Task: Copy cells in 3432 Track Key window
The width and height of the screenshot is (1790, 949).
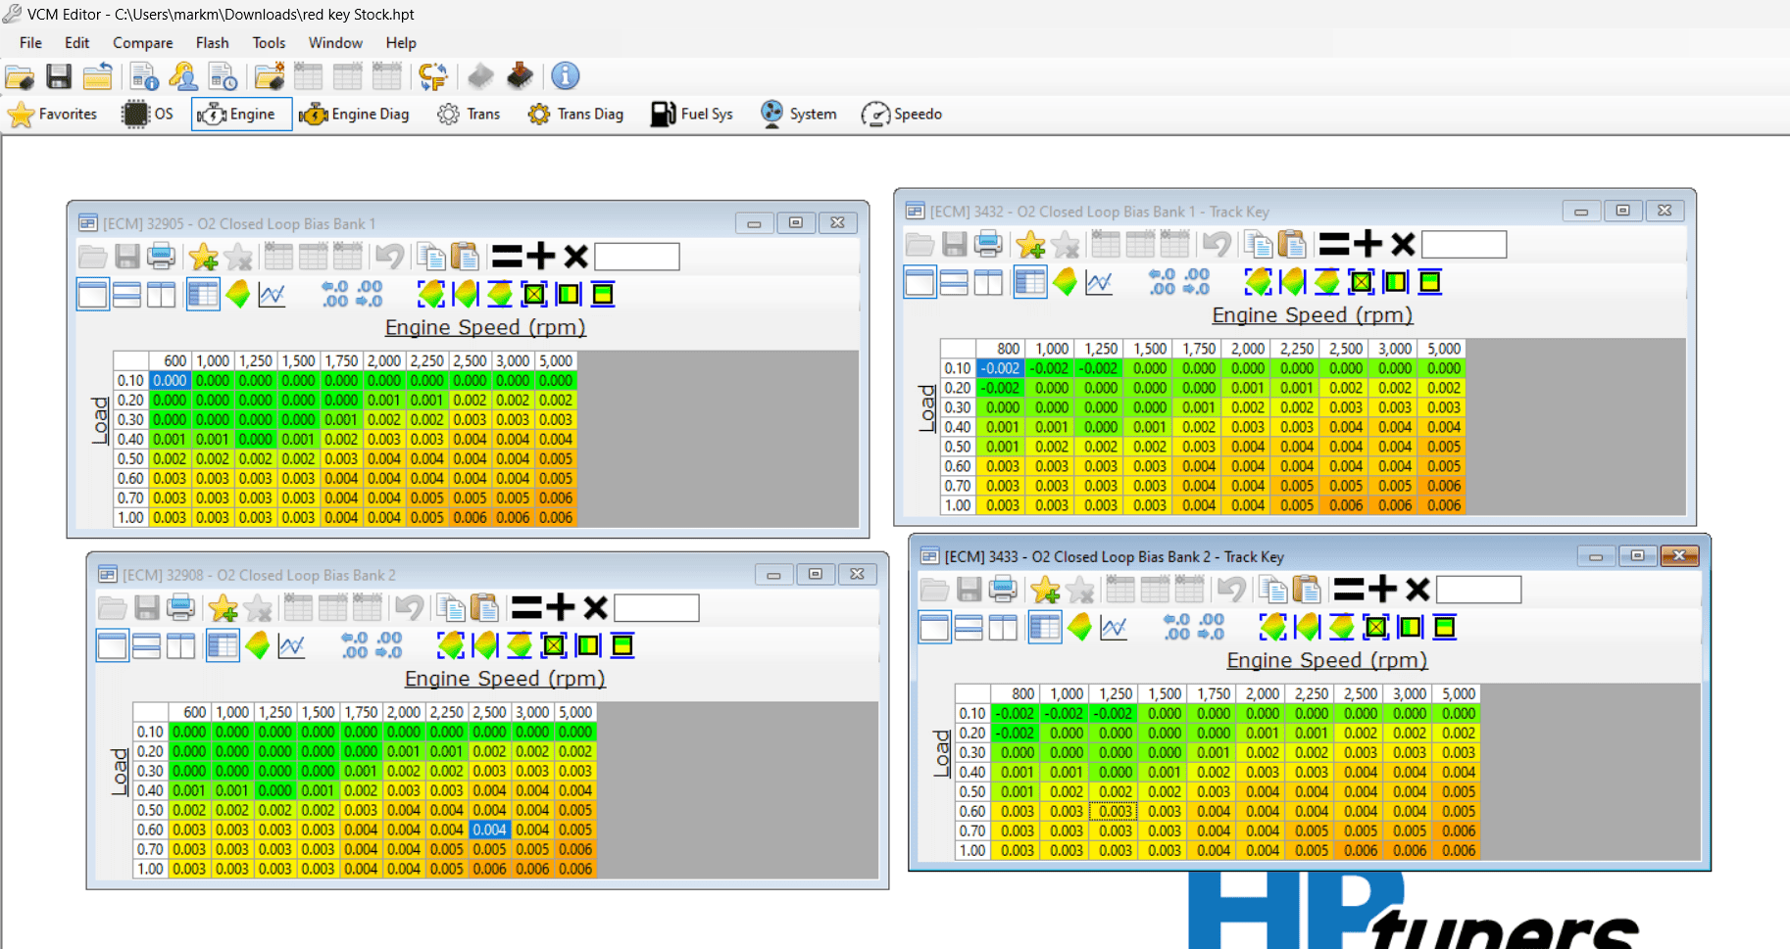Action: click(1258, 244)
